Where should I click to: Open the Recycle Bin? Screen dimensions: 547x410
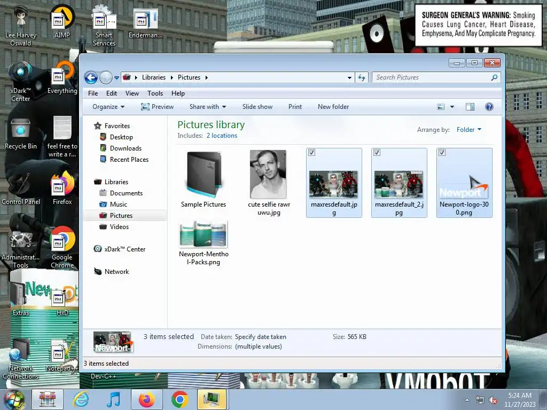pyautogui.click(x=21, y=134)
